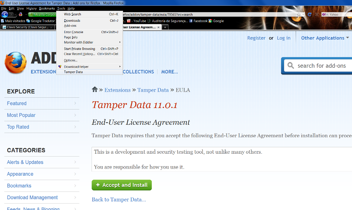352x210 pixels.
Task: Select Start Private Browsing
Action: click(89, 49)
